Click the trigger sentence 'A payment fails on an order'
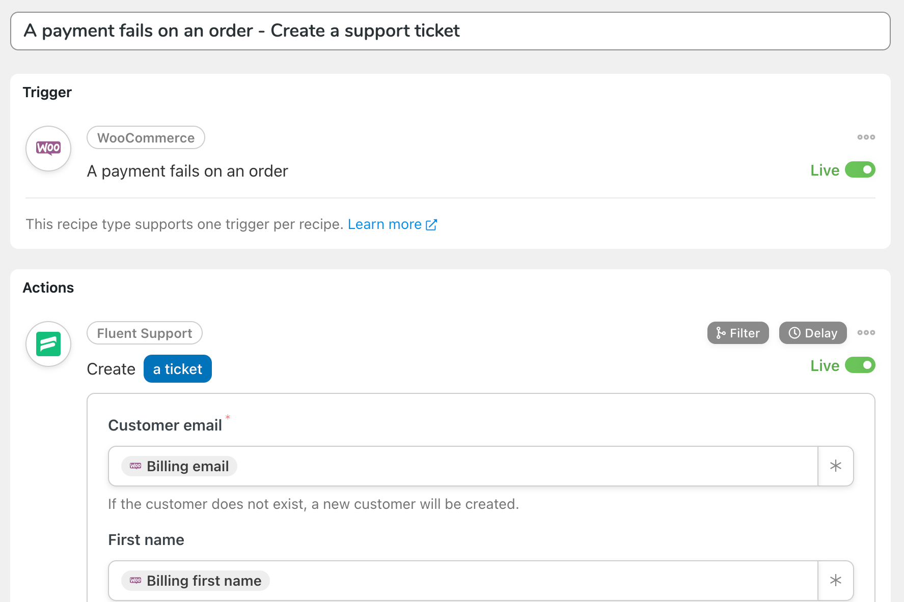The width and height of the screenshot is (904, 602). 187,171
